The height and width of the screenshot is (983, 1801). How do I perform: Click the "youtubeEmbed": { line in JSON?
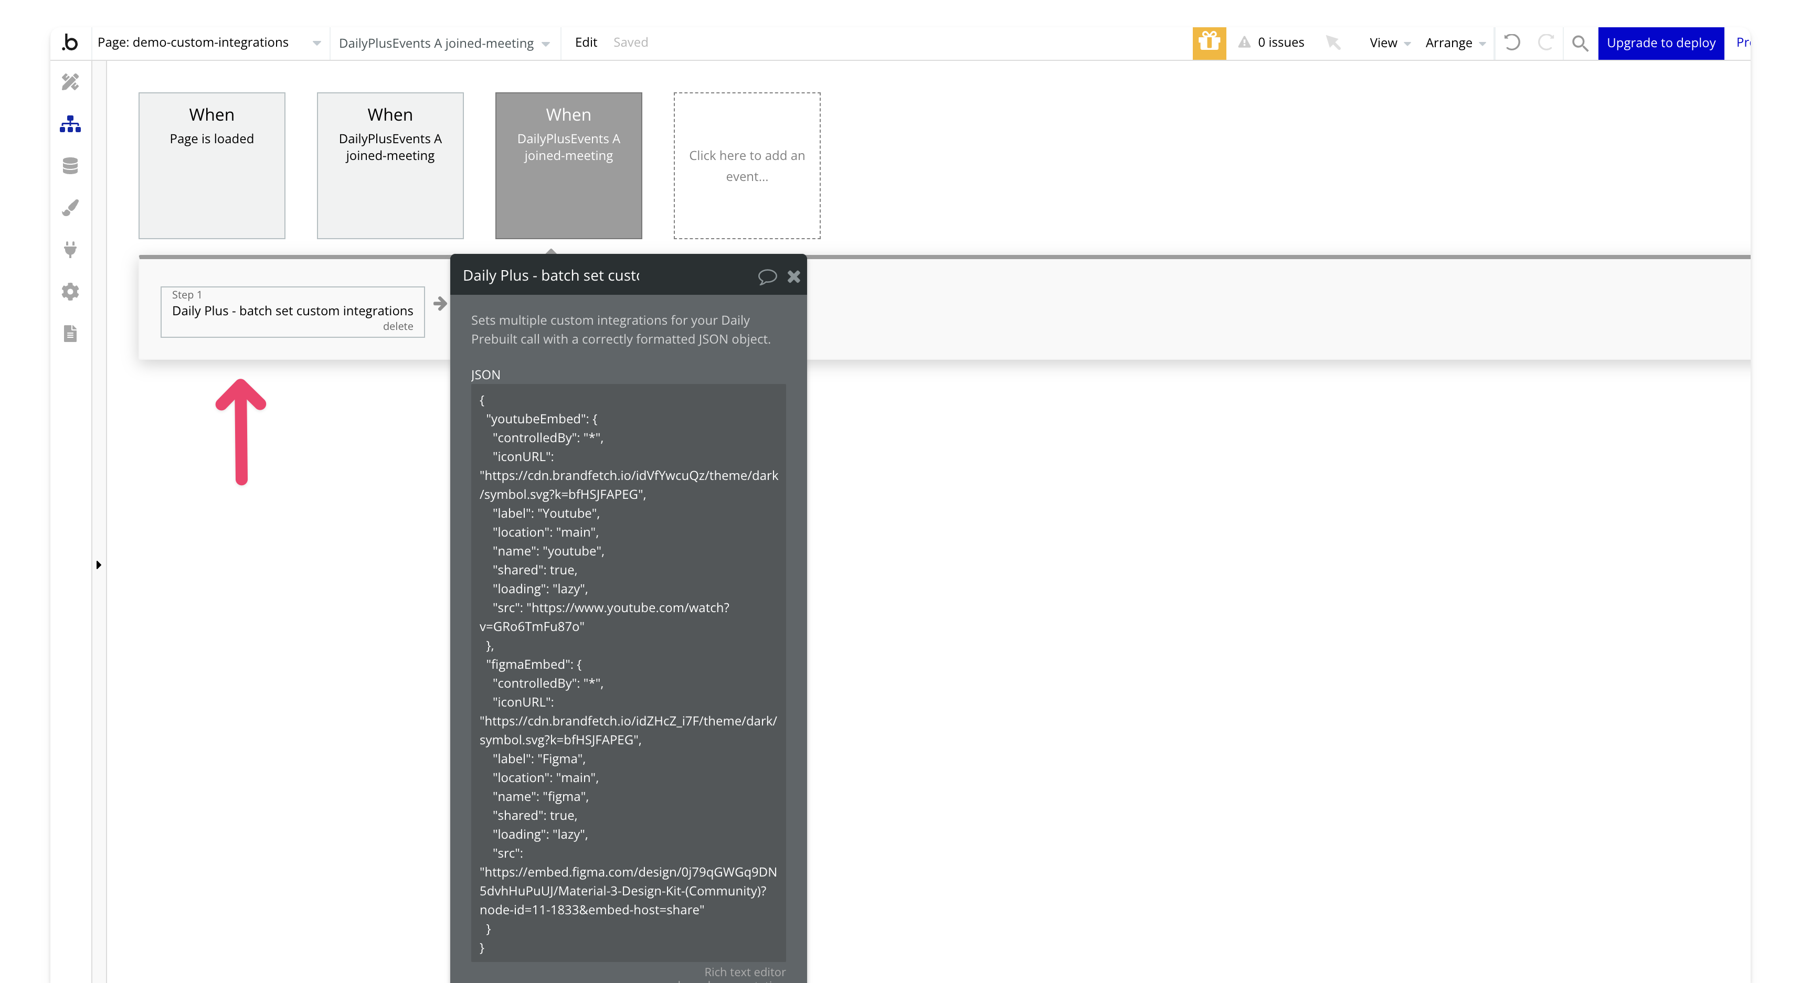click(x=542, y=419)
